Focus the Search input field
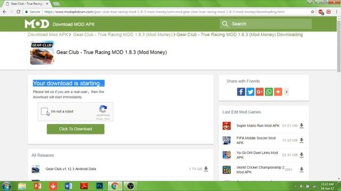Screen dimensions: 341x191 (x=266, y=24)
